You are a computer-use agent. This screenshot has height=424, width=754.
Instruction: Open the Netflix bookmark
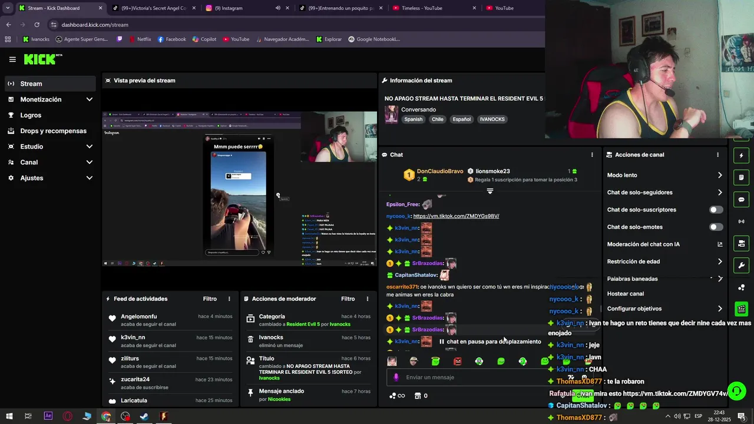(x=139, y=39)
